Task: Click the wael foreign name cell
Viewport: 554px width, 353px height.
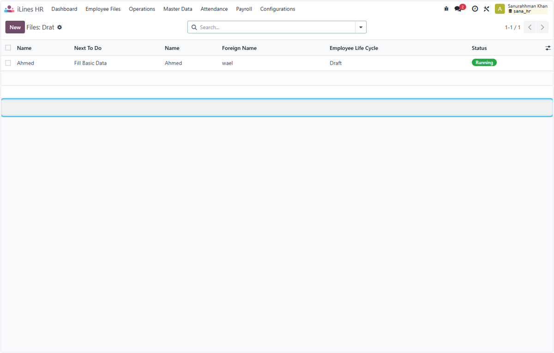Action: 228,63
